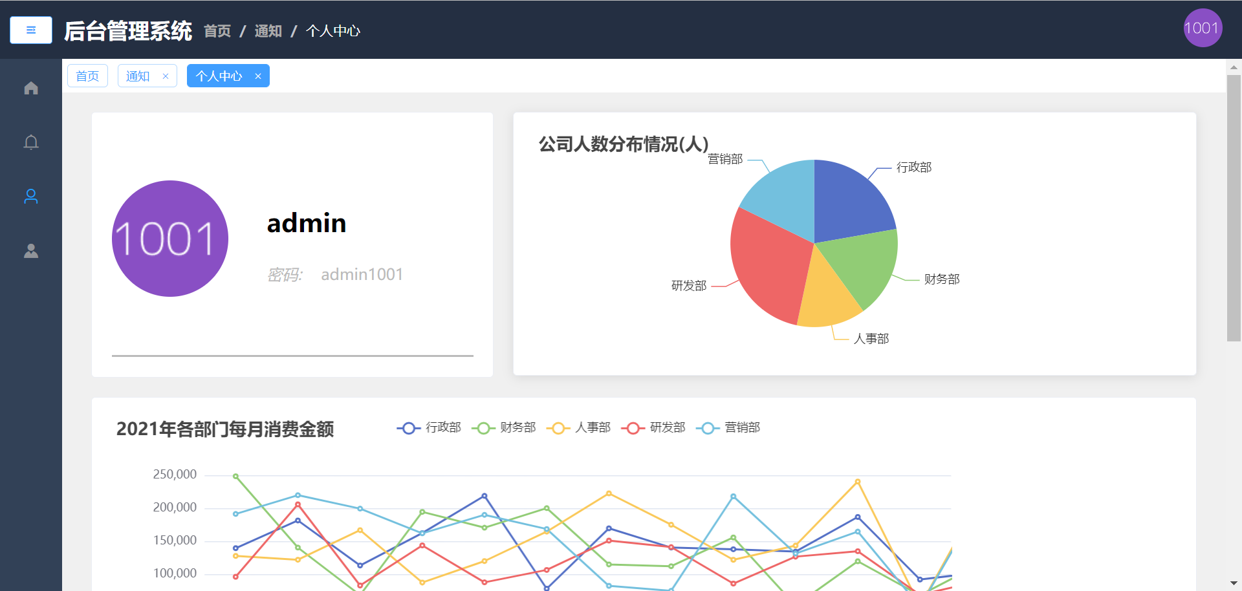This screenshot has width=1242, height=591.
Task: Click the scrollbar up arrow
Action: 1234,67
